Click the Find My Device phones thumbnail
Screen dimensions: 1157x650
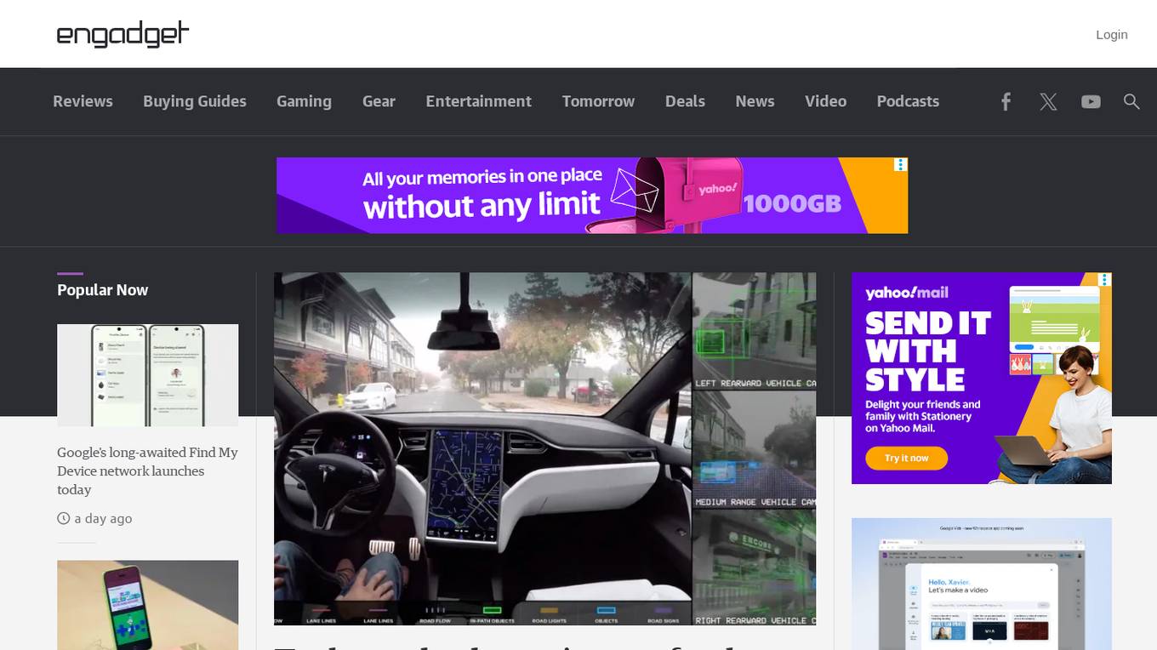(x=147, y=375)
